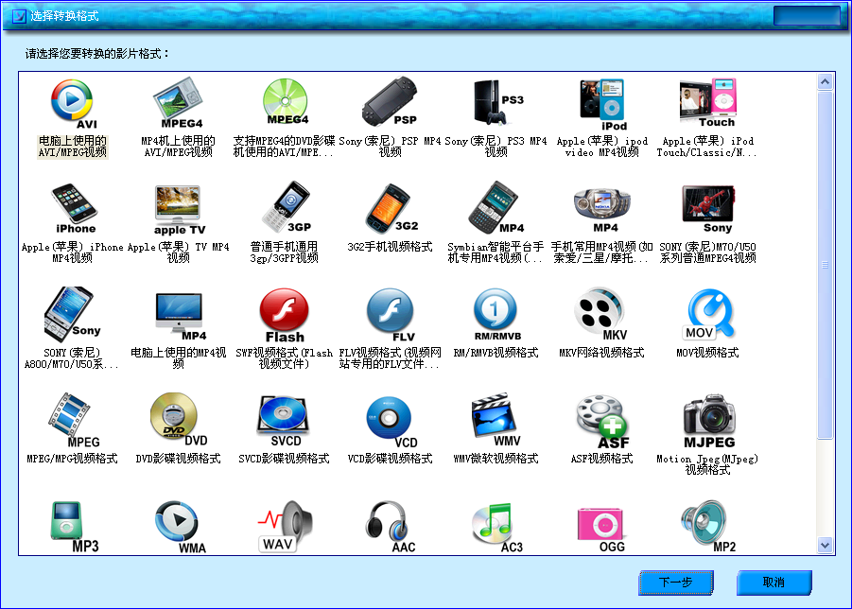The image size is (852, 609).
Task: Select the MOV QuickTime icon
Action: coord(708,315)
